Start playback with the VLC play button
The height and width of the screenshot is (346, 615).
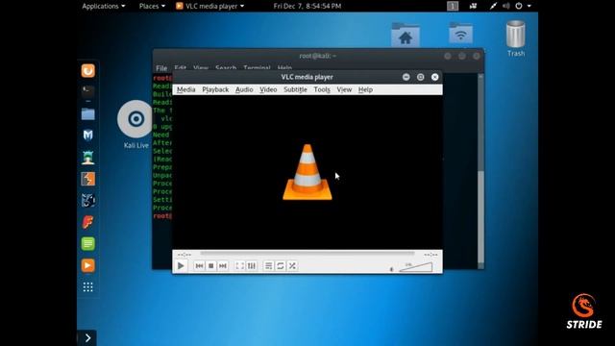tap(181, 266)
